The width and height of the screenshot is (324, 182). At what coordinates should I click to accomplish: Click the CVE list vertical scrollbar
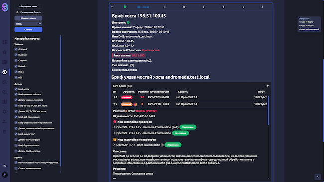[x=268, y=110]
